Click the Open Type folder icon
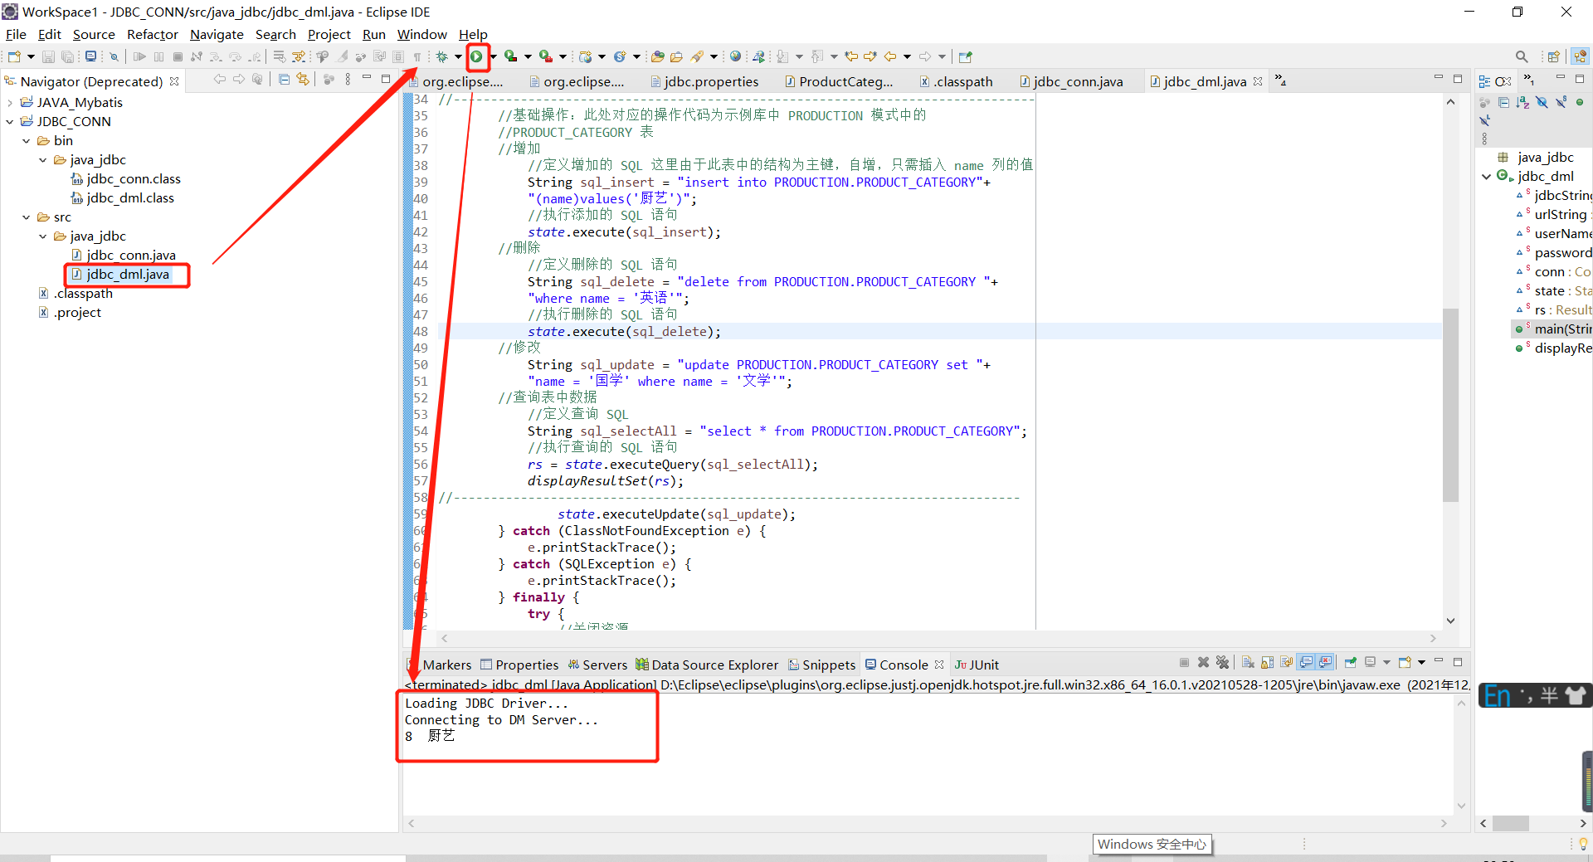 pos(657,56)
